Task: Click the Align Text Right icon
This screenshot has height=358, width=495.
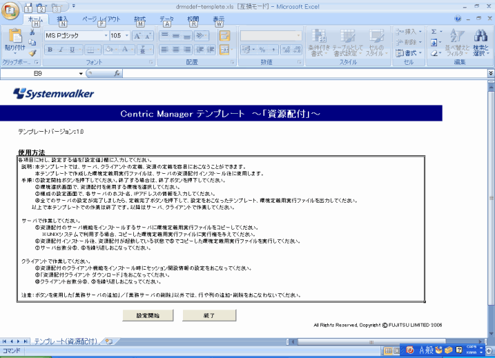Action: (187, 50)
